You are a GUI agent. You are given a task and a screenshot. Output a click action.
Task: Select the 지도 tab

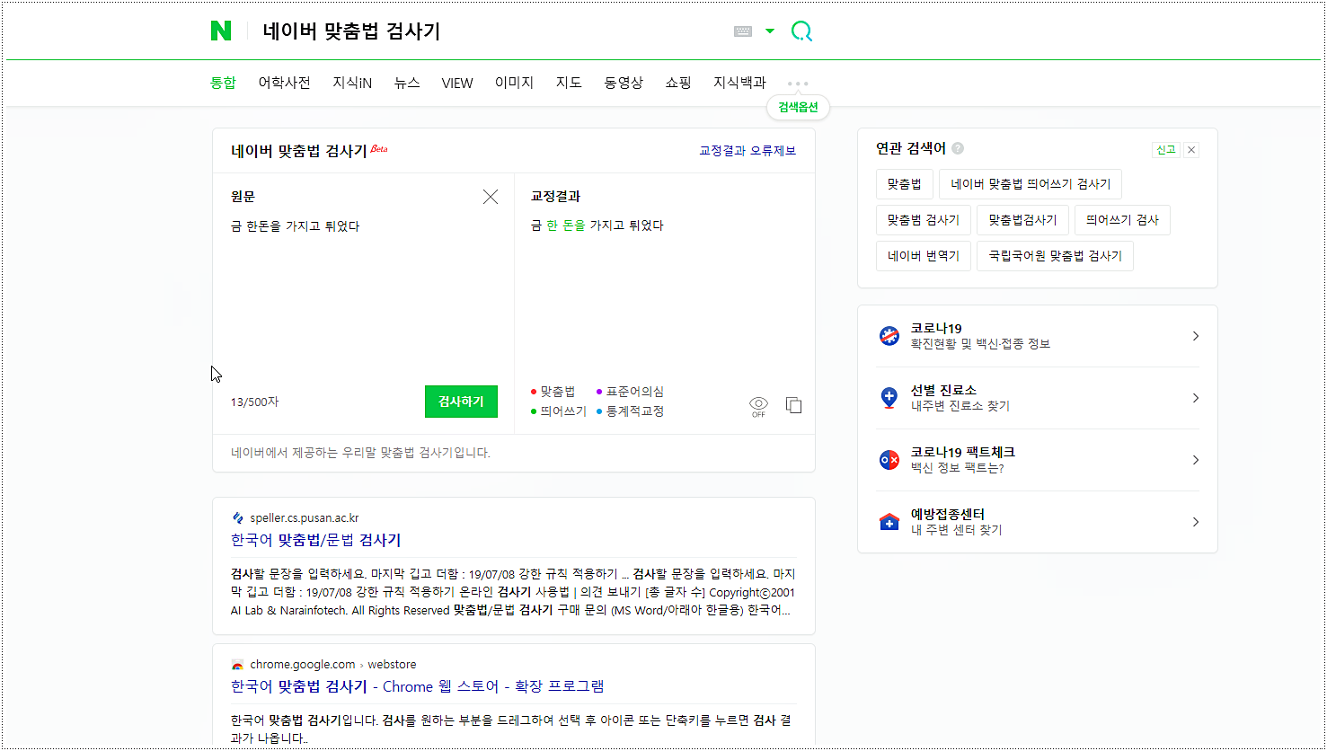pos(569,83)
